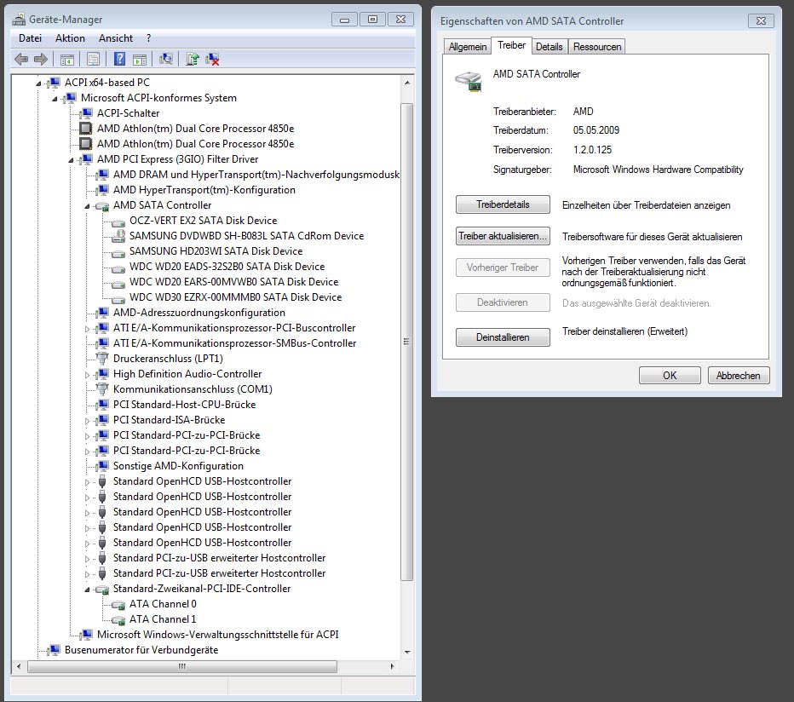Select PCI Standard-Host-CPU-Brücke item
Viewport: 794px width, 702px height.
(x=184, y=405)
